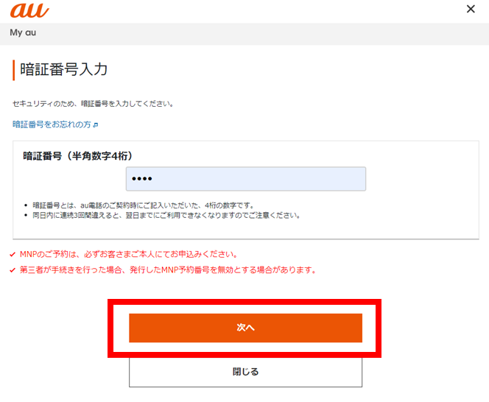Click the 暗証番号（半角数字4桁） field label
This screenshot has height=402, width=489.
[77, 156]
